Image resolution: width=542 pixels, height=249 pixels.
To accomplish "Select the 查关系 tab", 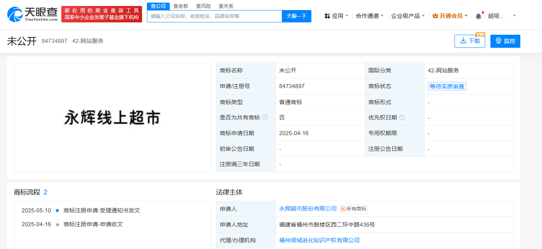I will click(x=226, y=6).
